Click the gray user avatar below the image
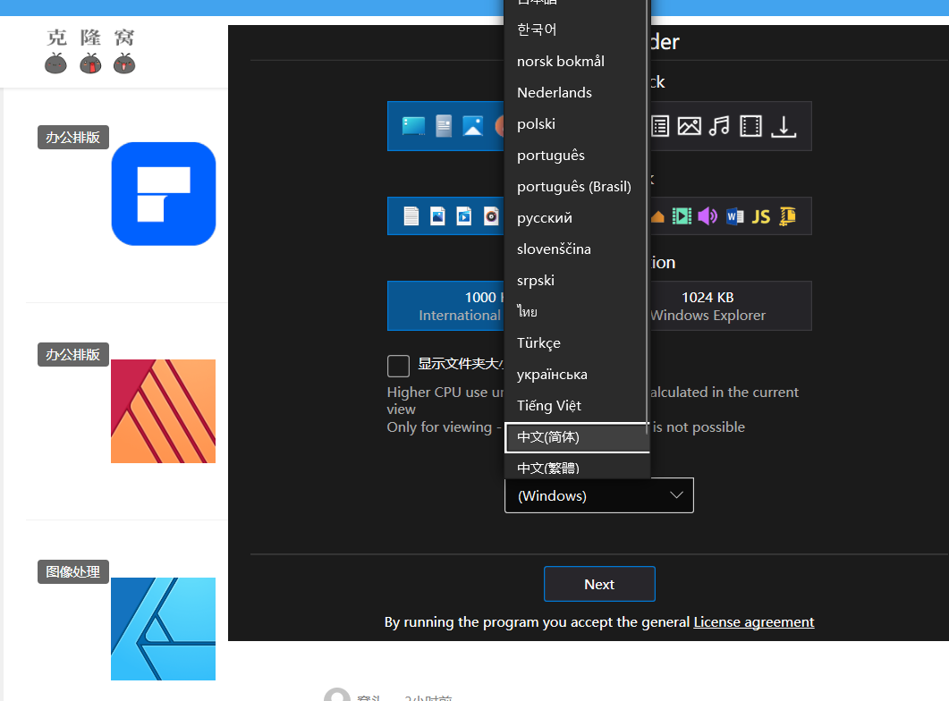The image size is (949, 701). pyautogui.click(x=337, y=695)
